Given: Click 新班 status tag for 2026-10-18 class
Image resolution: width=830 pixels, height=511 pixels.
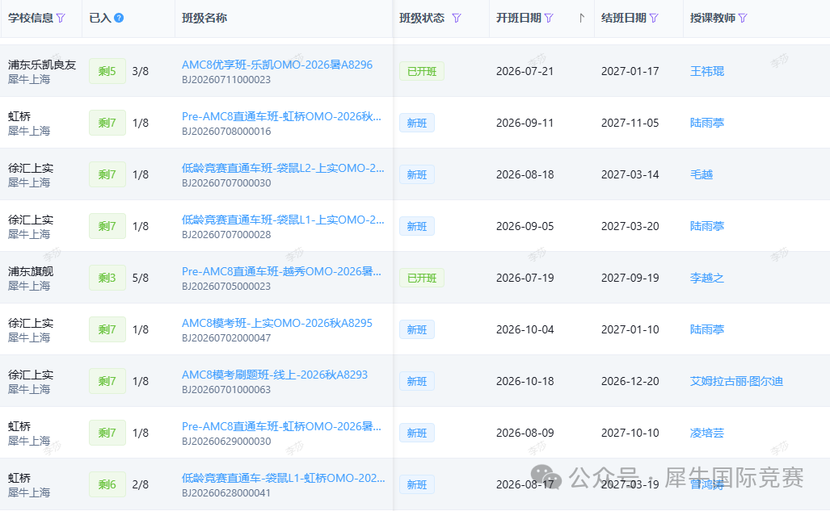Looking at the screenshot, I should [417, 381].
